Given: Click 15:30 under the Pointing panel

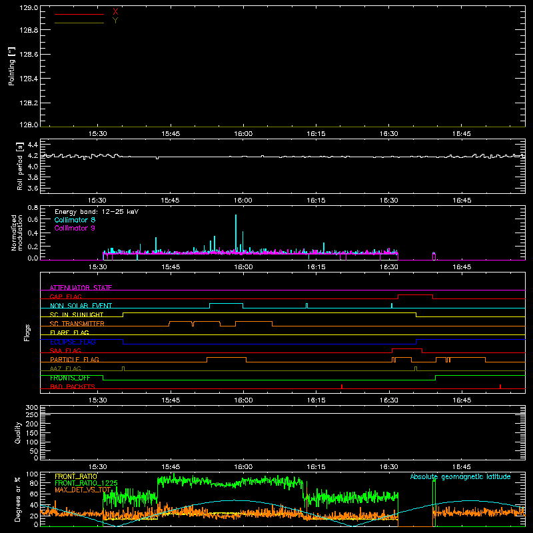Looking at the screenshot, I should 97,134.
